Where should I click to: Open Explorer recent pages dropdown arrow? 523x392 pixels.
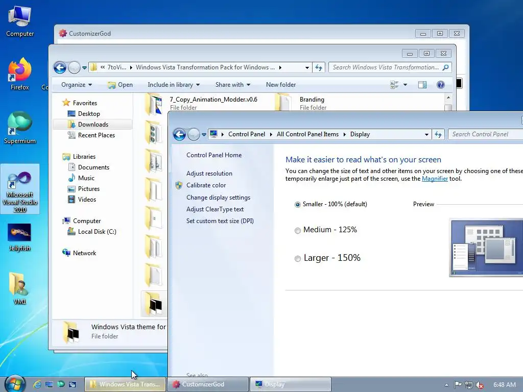pyautogui.click(x=84, y=68)
